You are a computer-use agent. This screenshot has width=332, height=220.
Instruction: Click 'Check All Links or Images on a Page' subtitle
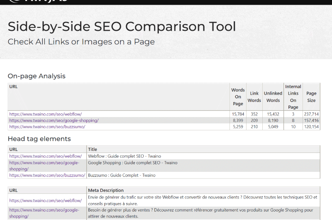(x=81, y=42)
